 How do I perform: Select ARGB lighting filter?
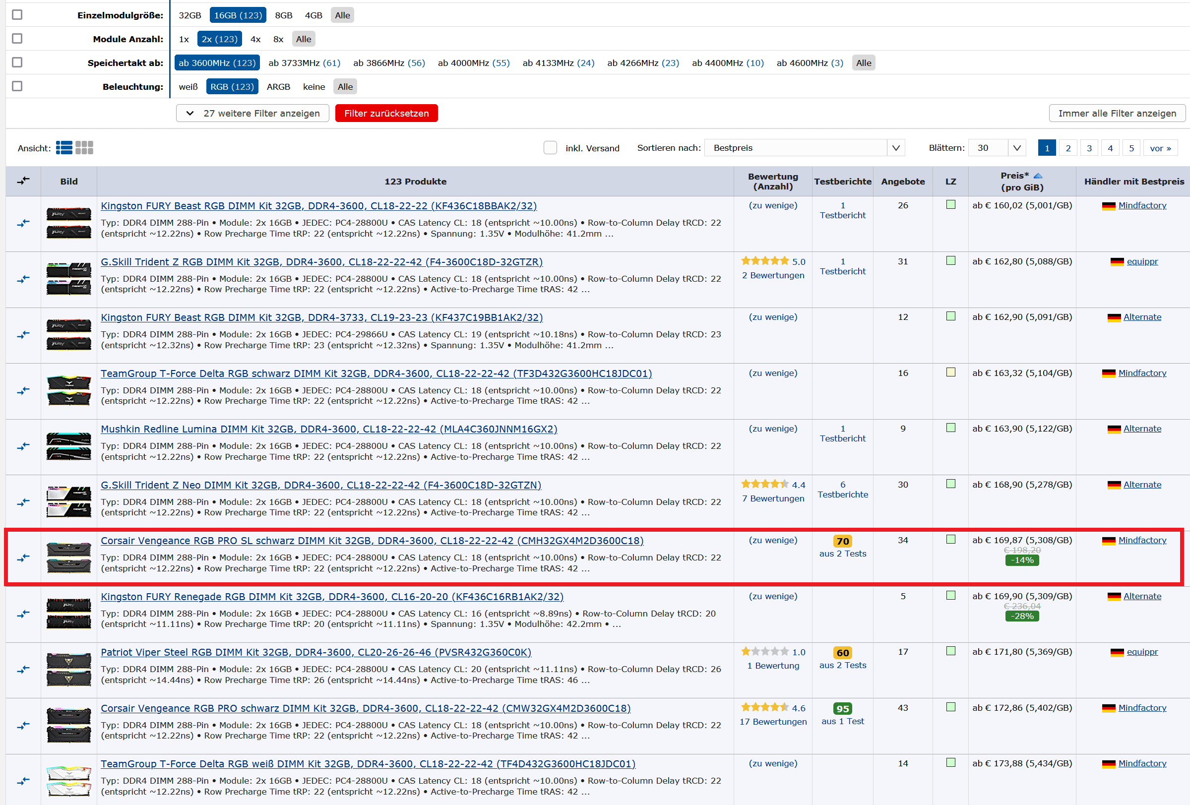coord(279,86)
